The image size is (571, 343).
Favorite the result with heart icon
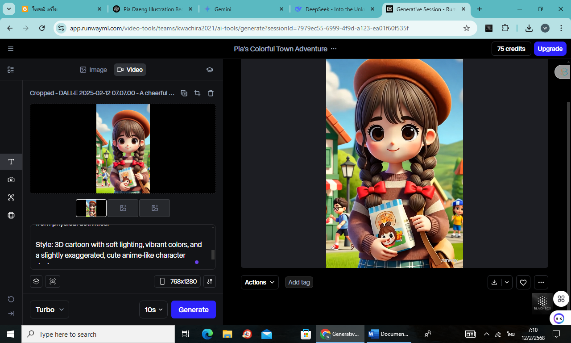pos(523,282)
